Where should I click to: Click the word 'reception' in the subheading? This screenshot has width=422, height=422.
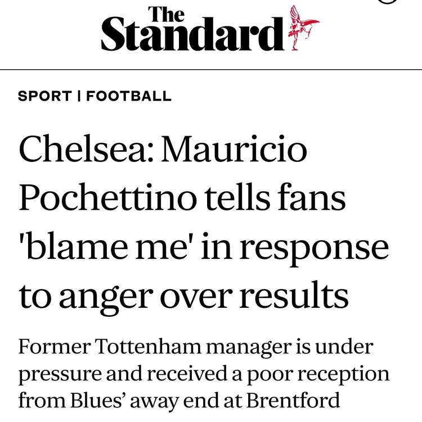tap(343, 375)
